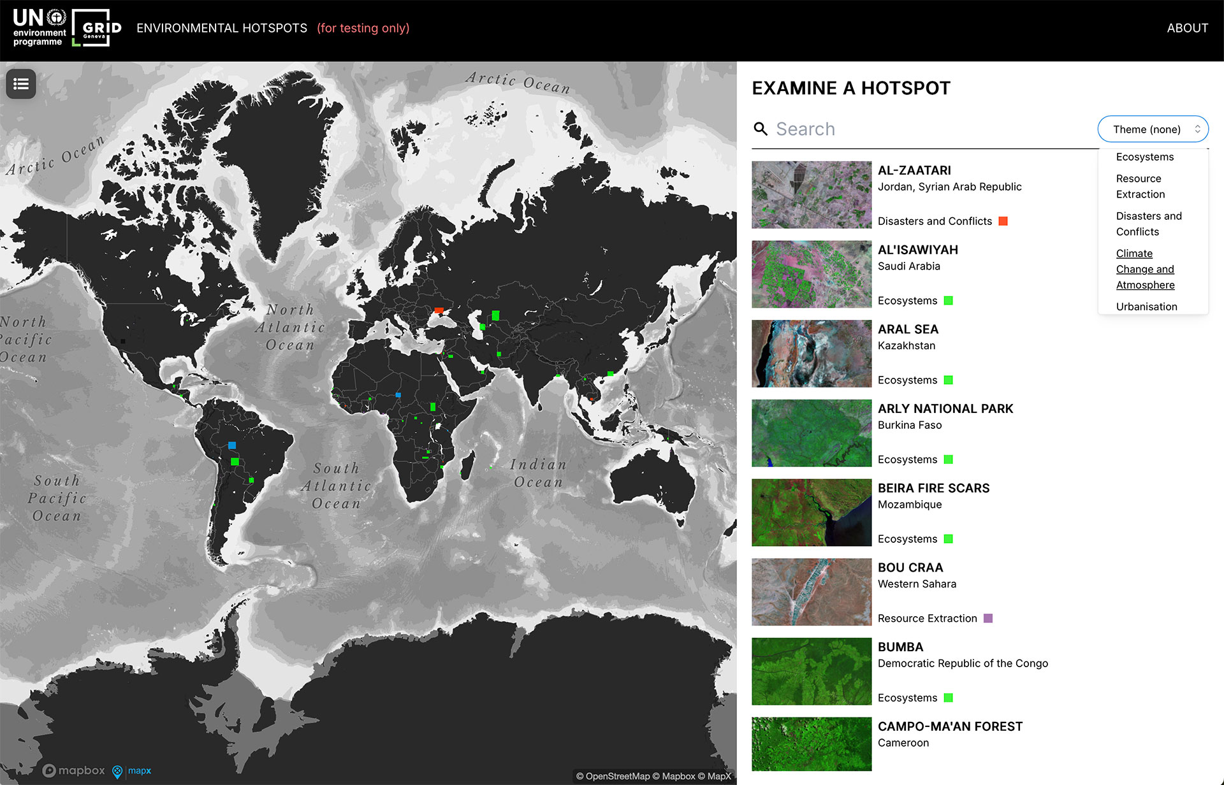The height and width of the screenshot is (785, 1224).
Task: Click the search magnifier icon
Action: (x=760, y=129)
